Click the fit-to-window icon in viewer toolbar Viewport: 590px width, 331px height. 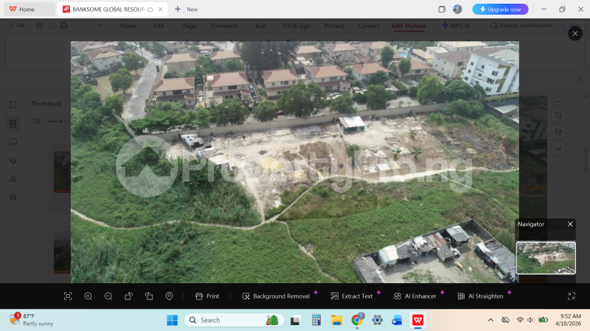point(68,296)
